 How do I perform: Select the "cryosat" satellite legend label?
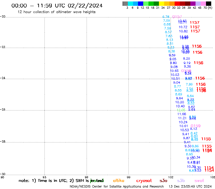pos(144,181)
